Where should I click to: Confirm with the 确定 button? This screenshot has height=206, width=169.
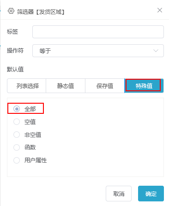(151, 194)
